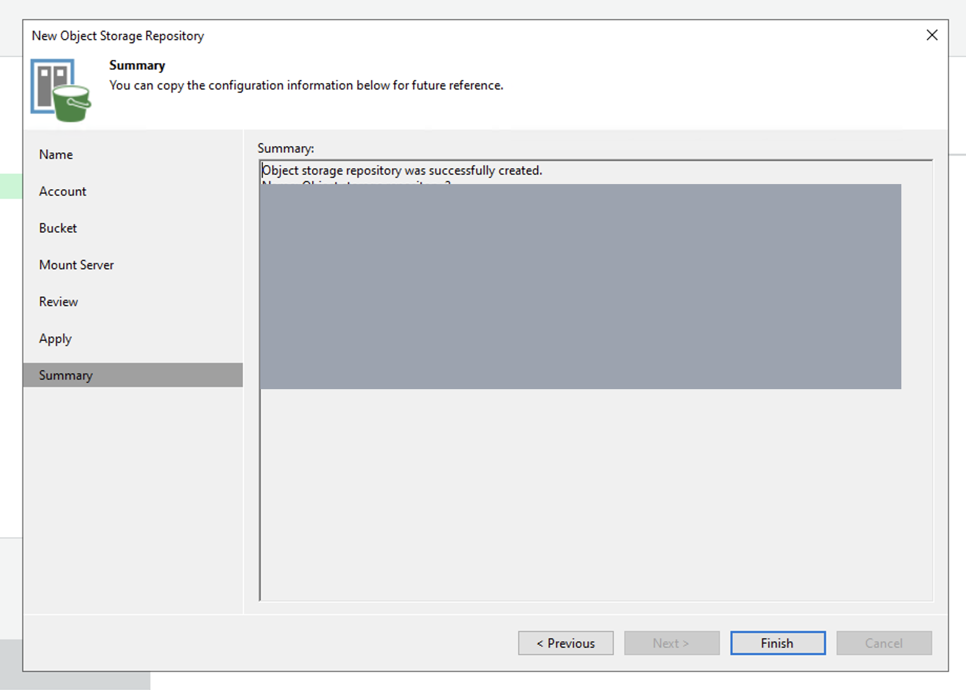
Task: Open the Account step in the sidebar
Action: 63,191
